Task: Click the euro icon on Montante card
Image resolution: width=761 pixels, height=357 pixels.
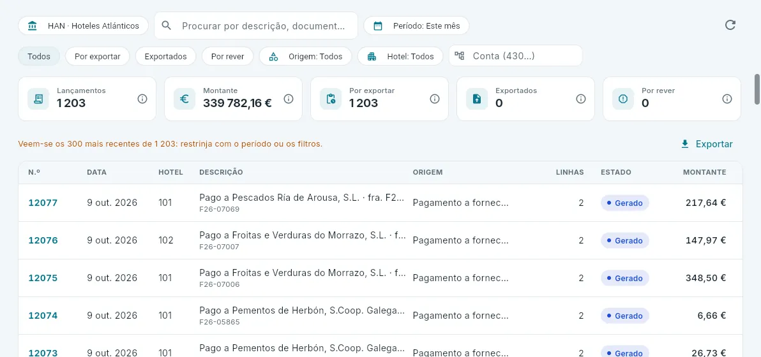Action: [x=185, y=99]
